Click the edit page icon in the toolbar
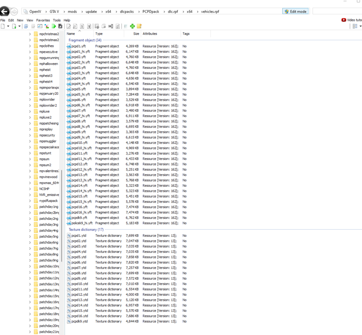Image resolution: width=362 pixels, height=335 pixels. click(x=68, y=26)
